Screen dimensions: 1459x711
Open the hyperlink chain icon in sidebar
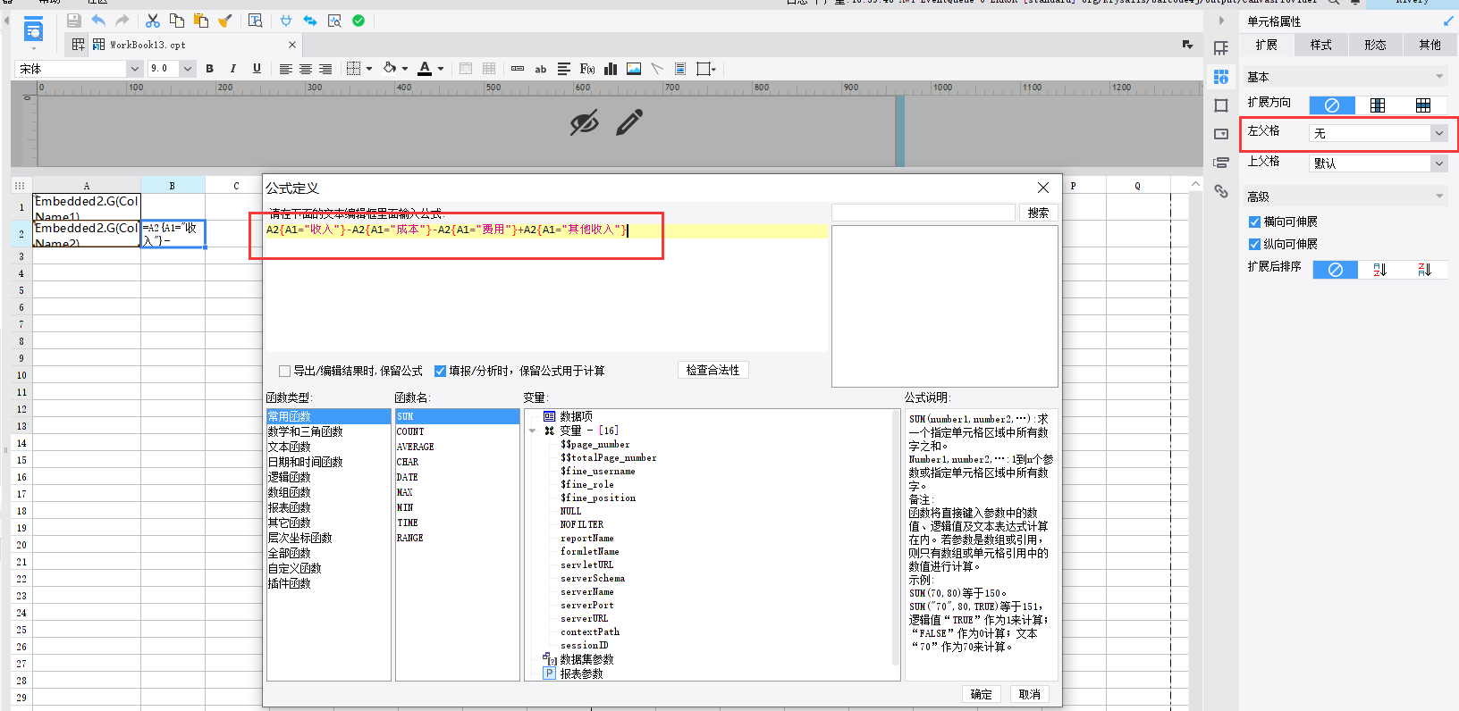tap(1221, 190)
